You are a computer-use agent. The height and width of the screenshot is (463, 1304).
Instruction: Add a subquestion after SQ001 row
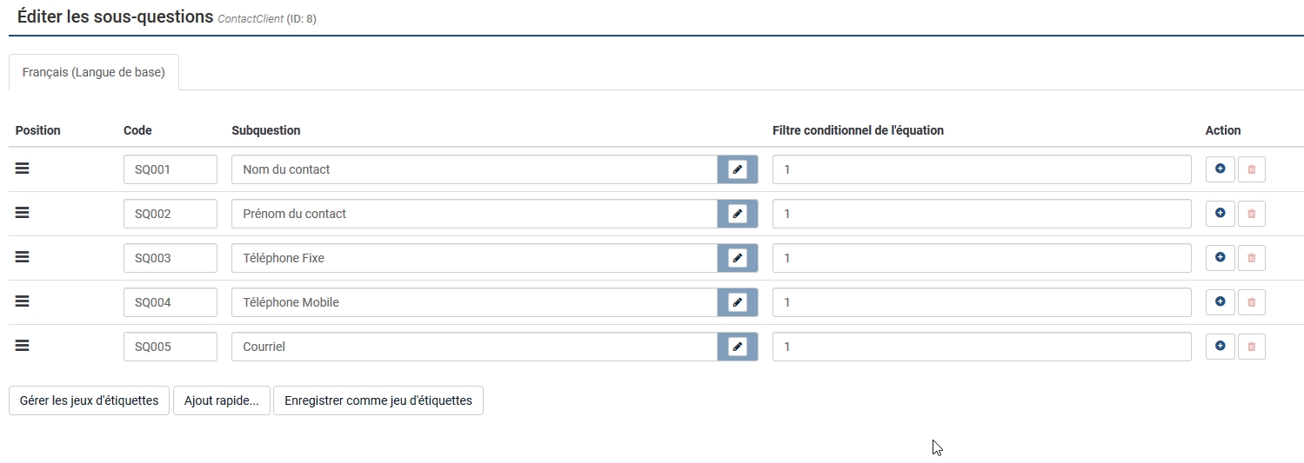1220,169
